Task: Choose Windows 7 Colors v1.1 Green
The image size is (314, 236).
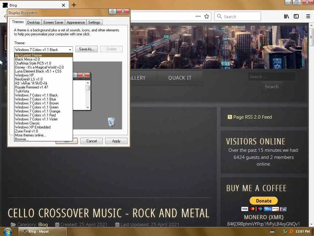Action: tap(44, 107)
